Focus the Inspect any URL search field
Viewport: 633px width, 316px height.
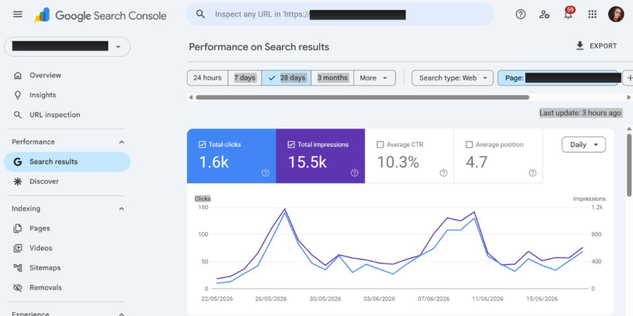coord(340,15)
